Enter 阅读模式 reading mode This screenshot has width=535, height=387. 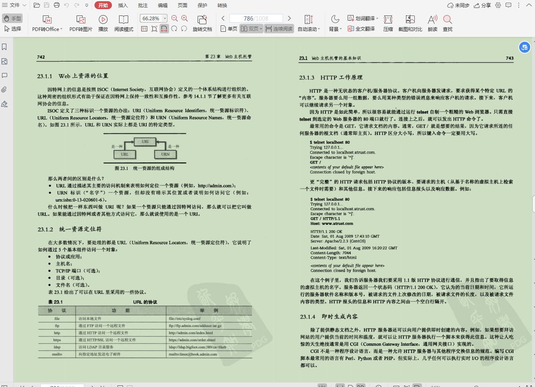(x=124, y=23)
